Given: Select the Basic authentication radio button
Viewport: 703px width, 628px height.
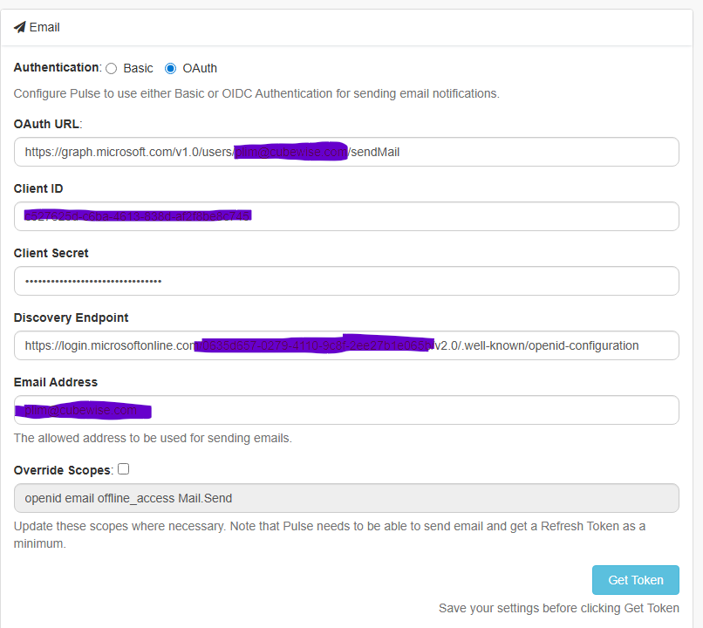Looking at the screenshot, I should 111,68.
